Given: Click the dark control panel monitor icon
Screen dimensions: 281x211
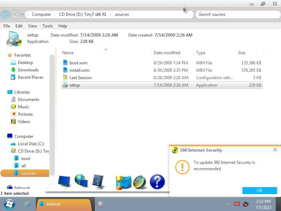Looking at the screenshot, I should [98, 182].
